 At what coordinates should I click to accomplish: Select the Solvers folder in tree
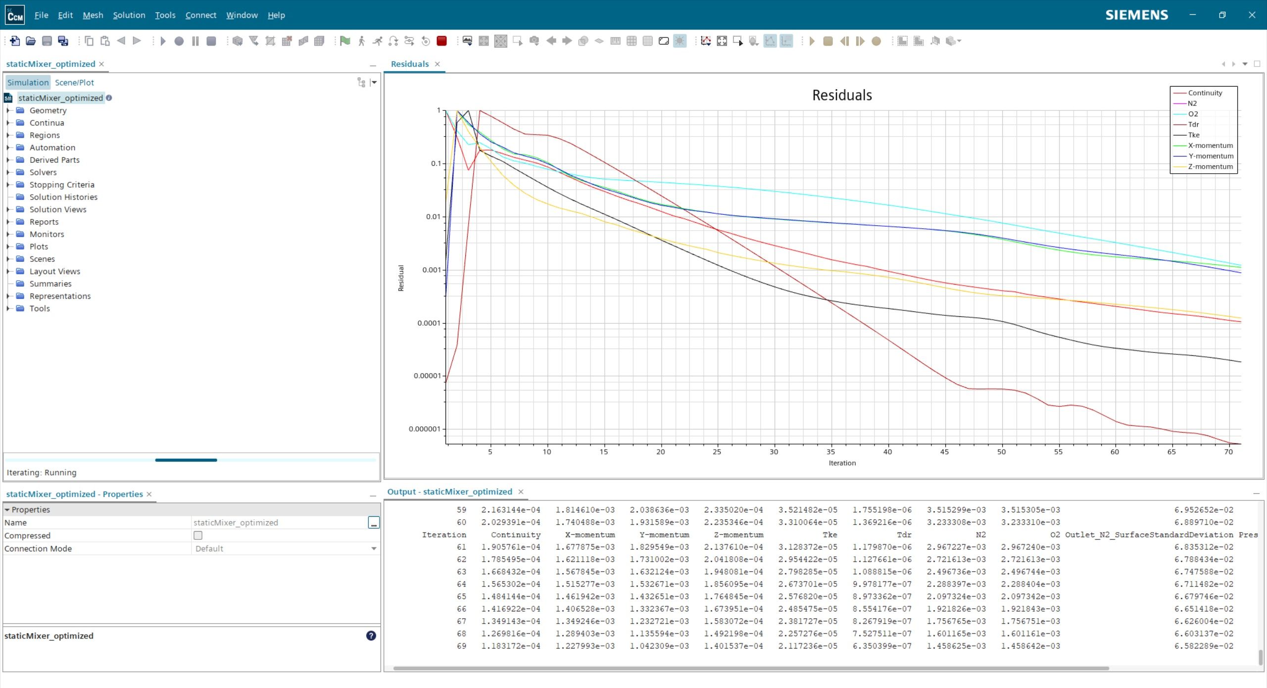pyautogui.click(x=43, y=172)
